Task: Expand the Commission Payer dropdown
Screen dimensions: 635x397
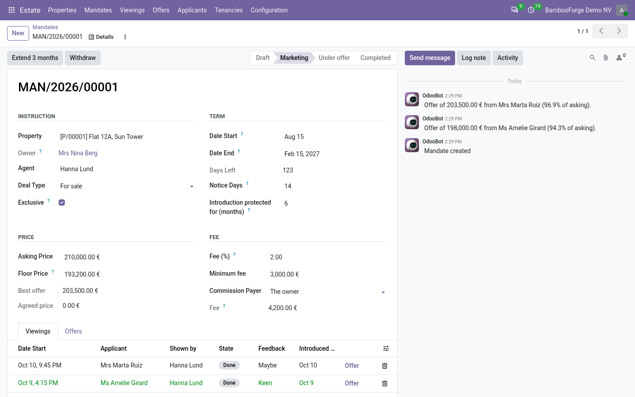Action: [x=383, y=292]
